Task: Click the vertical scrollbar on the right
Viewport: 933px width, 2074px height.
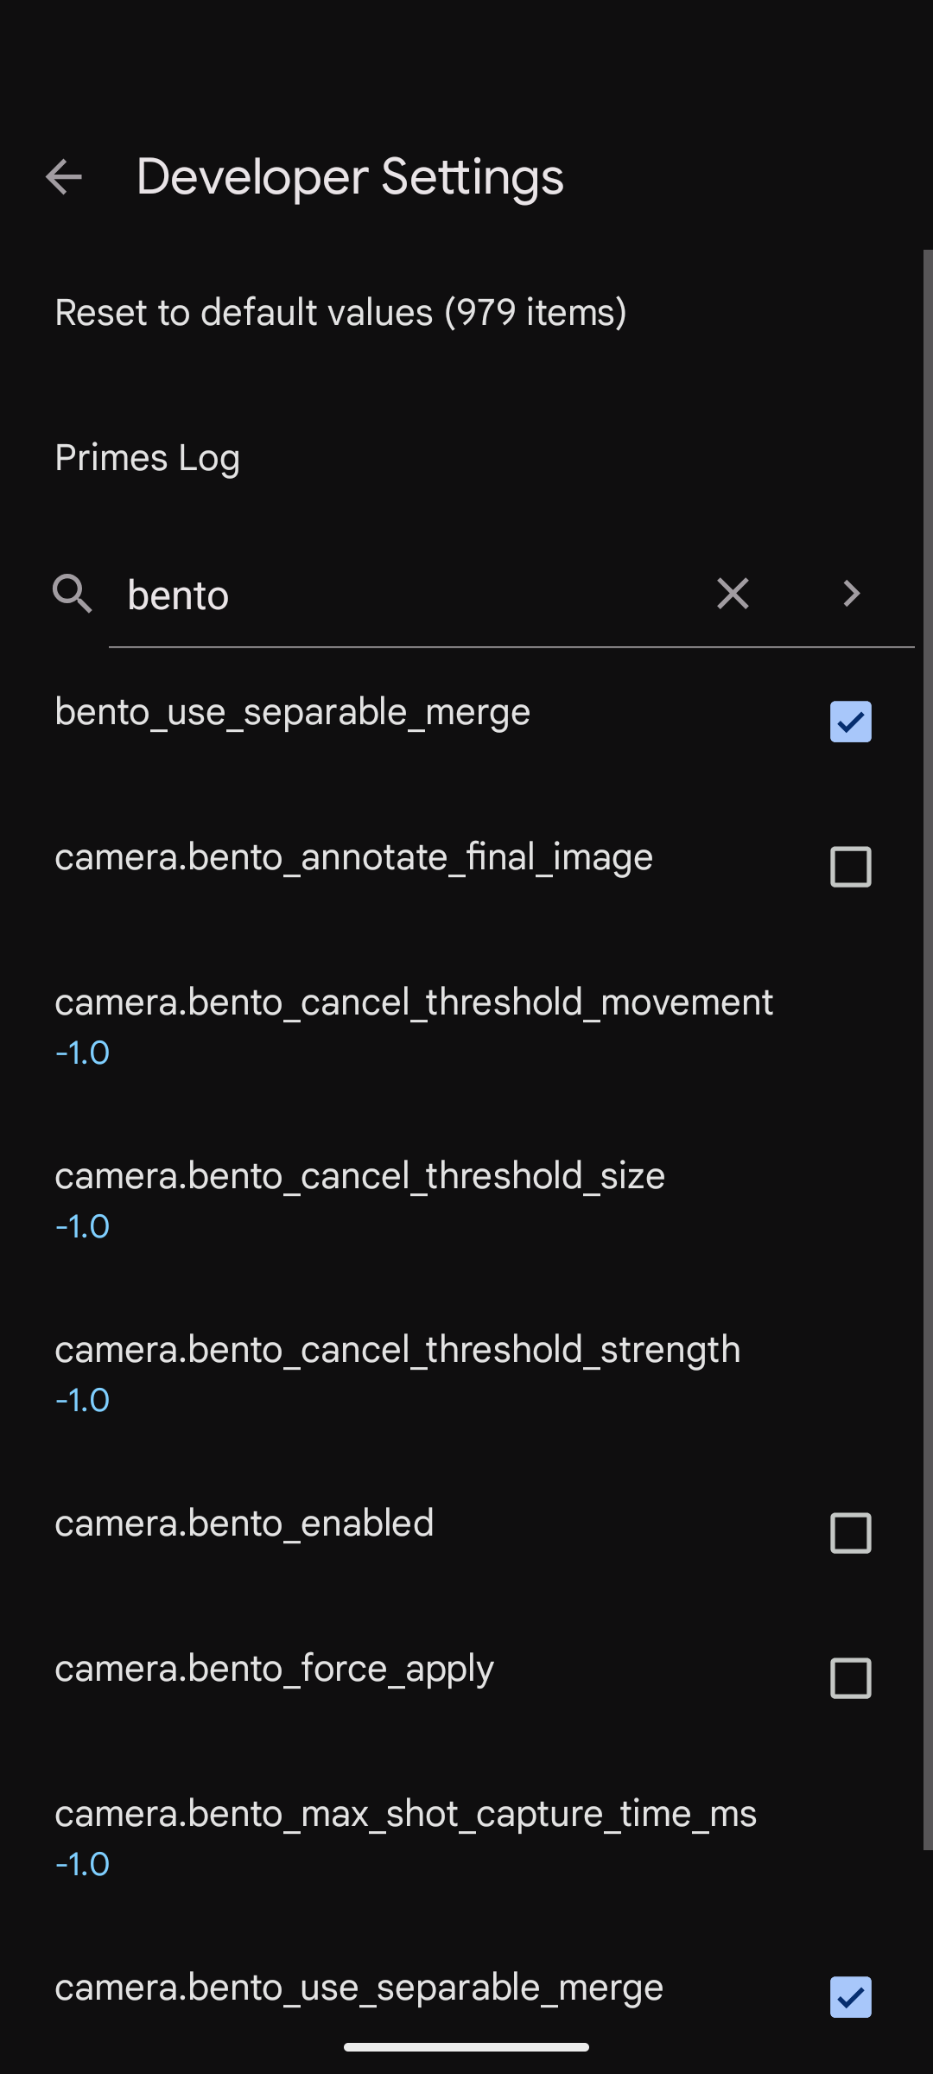Action: coord(928,1050)
